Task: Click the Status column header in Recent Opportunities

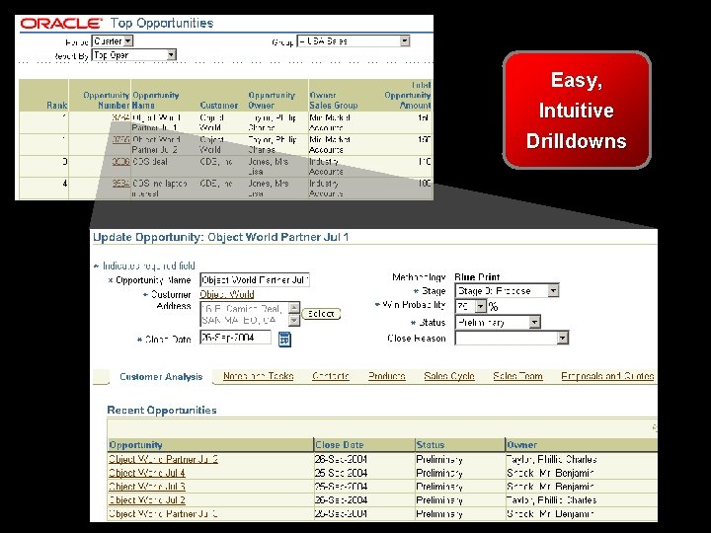Action: tap(431, 444)
